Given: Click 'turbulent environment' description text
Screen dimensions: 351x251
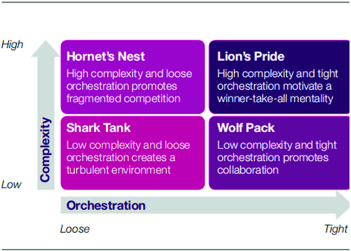Looking at the screenshot, I should (x=118, y=170).
